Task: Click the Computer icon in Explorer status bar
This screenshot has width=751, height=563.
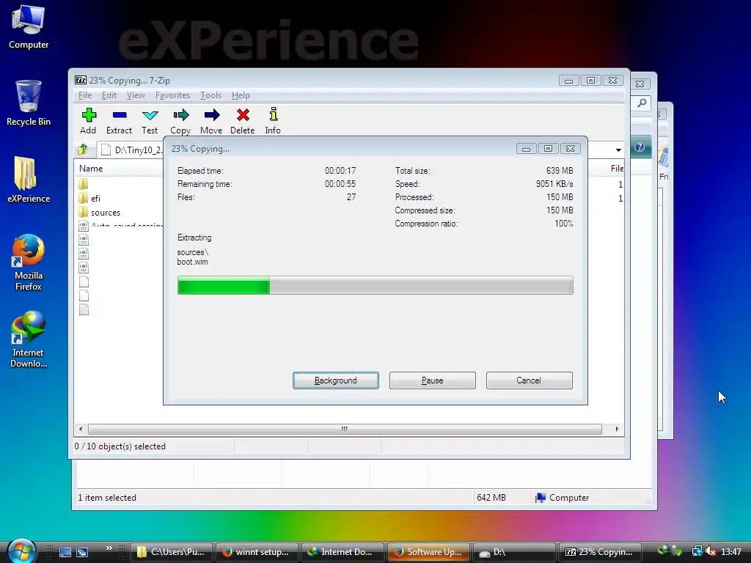Action: click(541, 498)
